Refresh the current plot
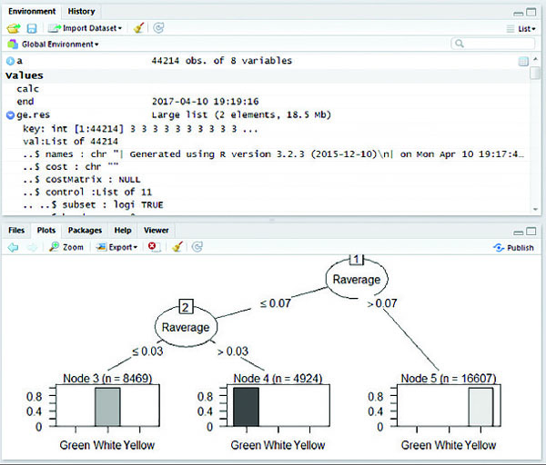This screenshot has width=546, height=465. (197, 247)
